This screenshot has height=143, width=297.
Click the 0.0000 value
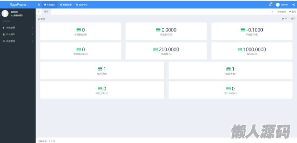[x=169, y=30]
